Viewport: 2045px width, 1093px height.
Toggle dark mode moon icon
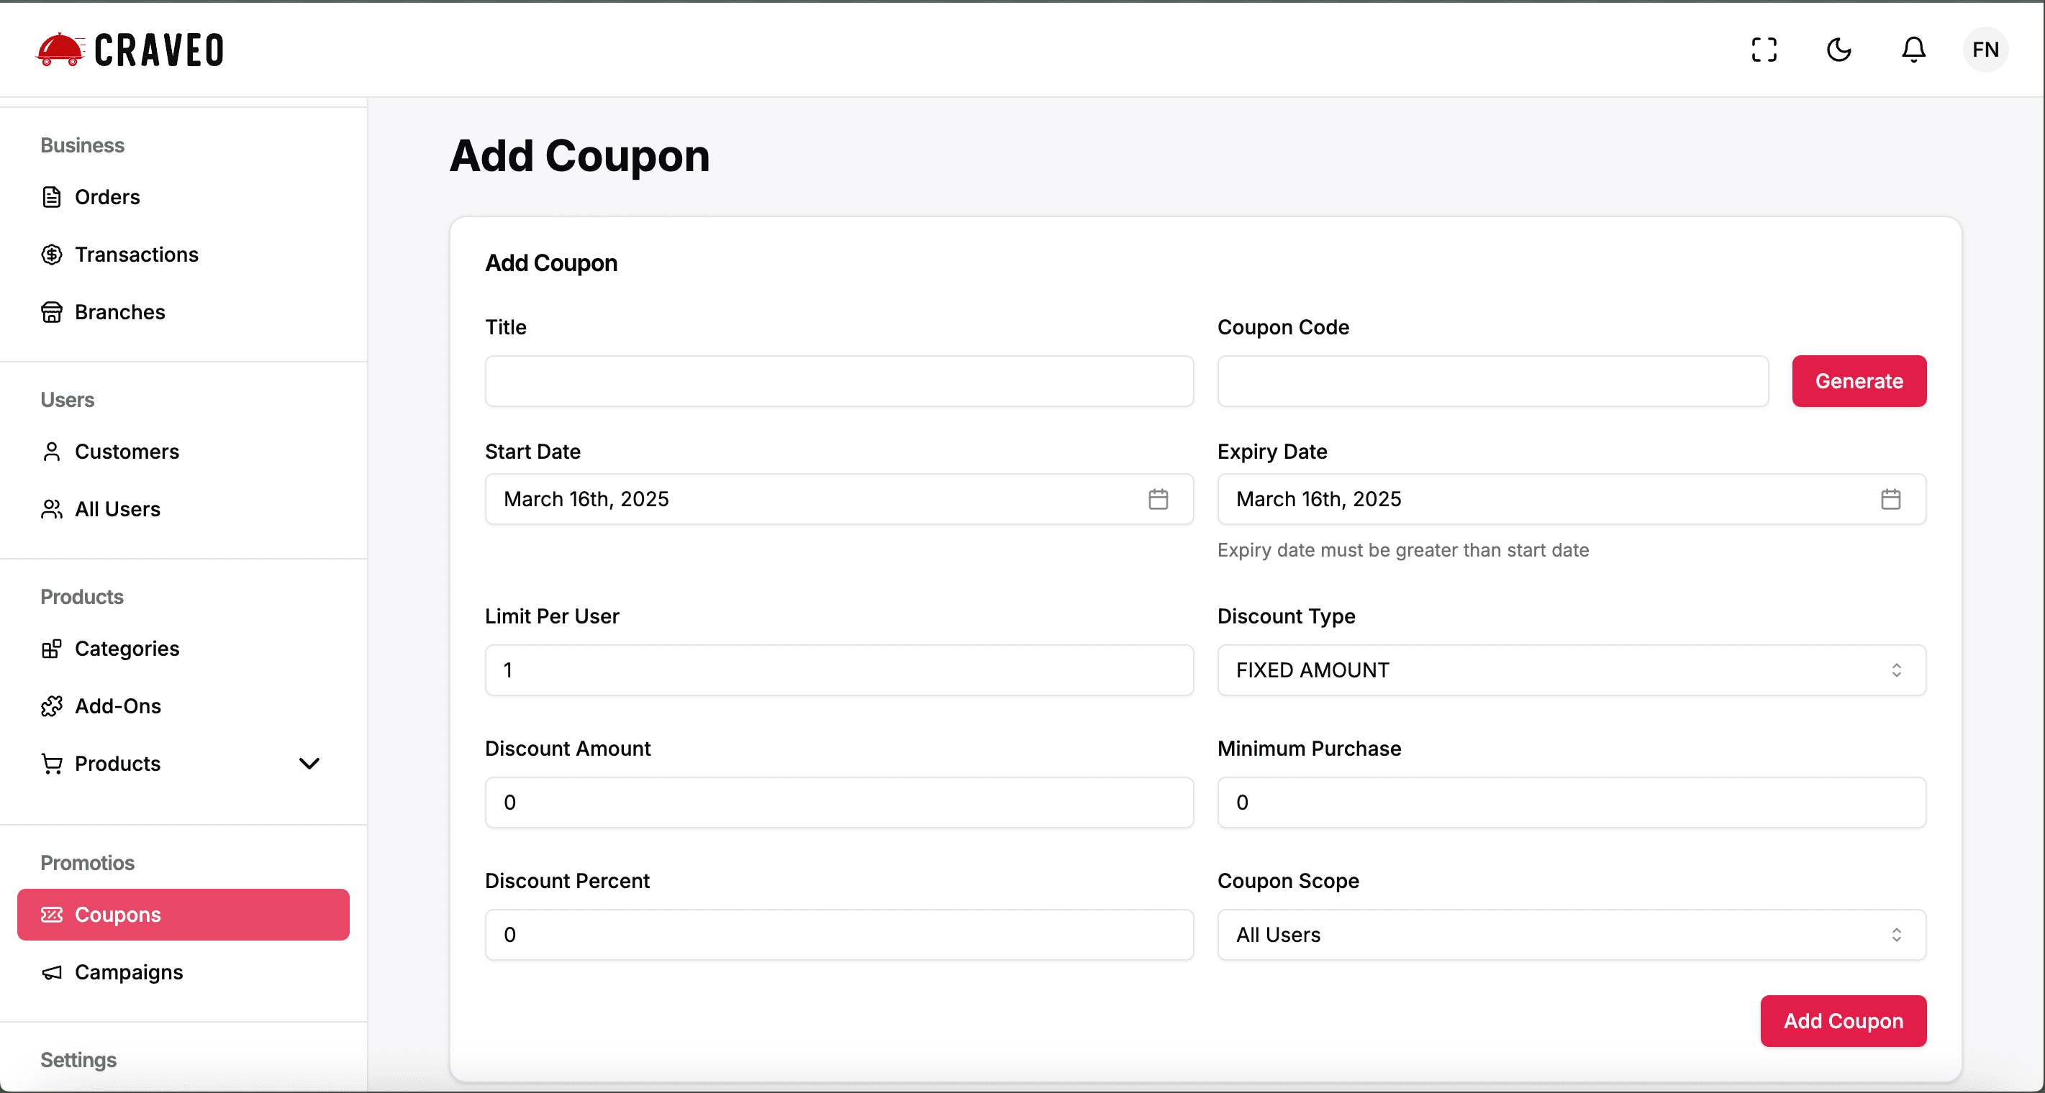tap(1838, 50)
